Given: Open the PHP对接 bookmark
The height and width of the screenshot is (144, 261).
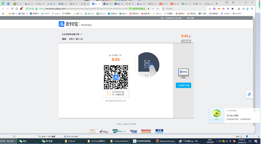Looking at the screenshot, I should [237, 14].
